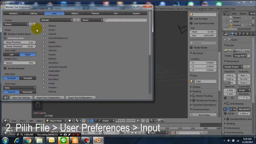Screen dimensions: 256x144
Task: Open the World properties tab icon
Action: [x=244, y=34]
